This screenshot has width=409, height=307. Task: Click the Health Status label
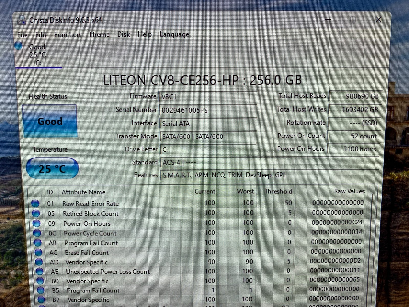(48, 96)
